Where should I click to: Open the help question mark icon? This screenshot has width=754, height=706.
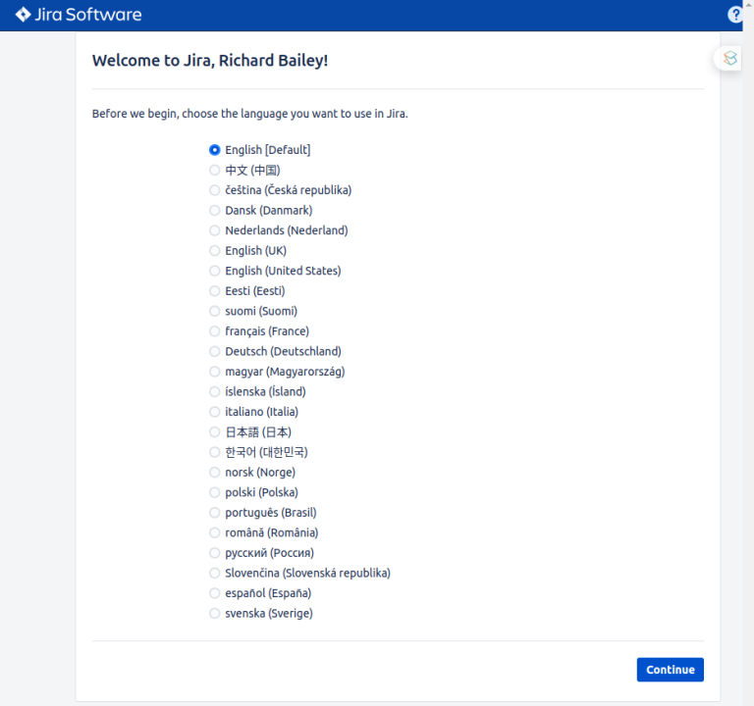(734, 15)
